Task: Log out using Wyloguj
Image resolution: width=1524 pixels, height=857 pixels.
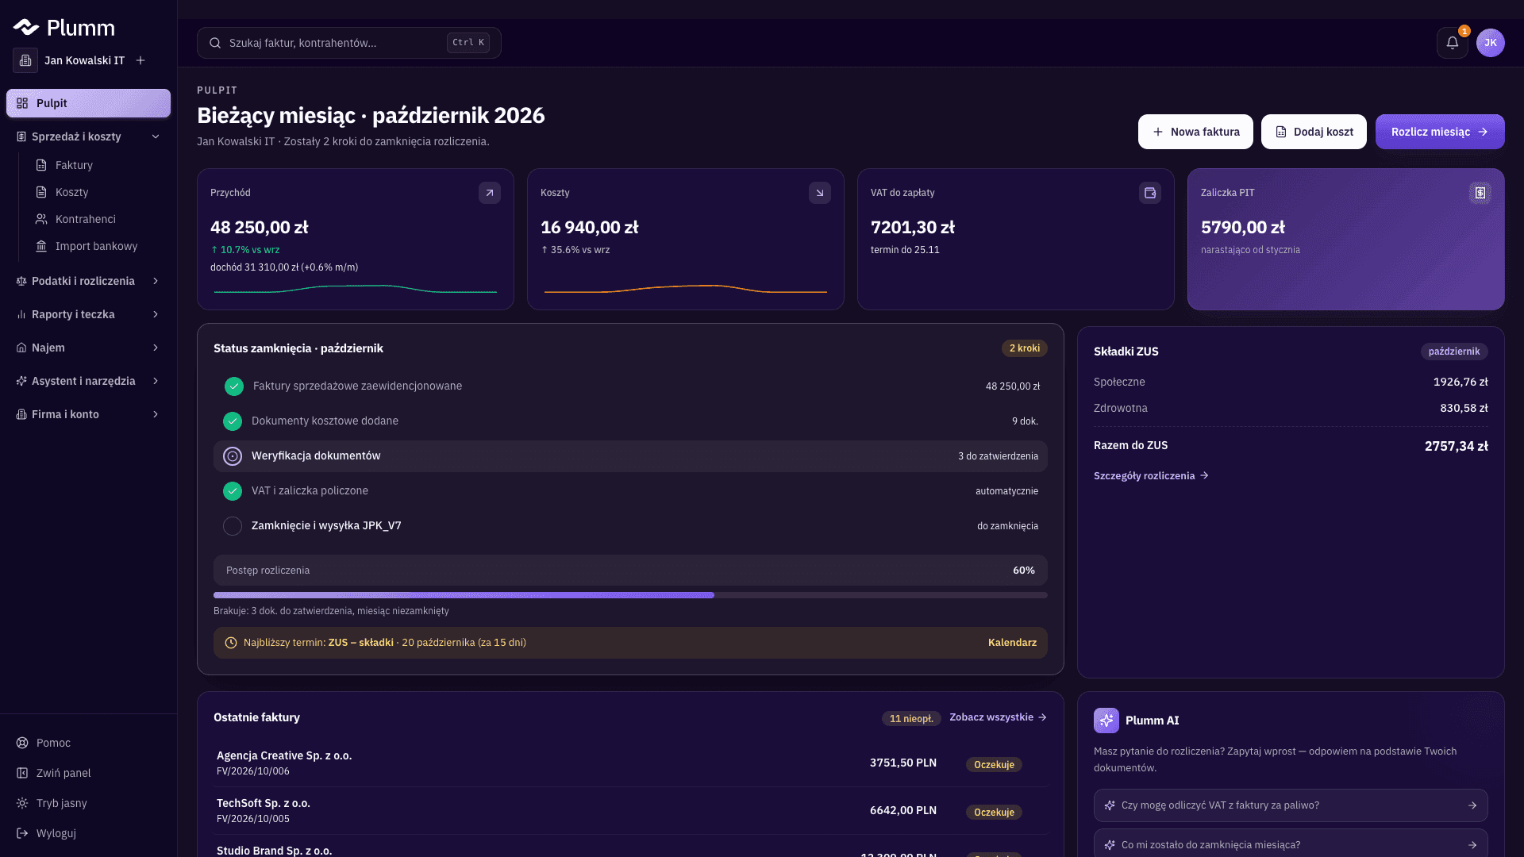Action: tap(88, 833)
